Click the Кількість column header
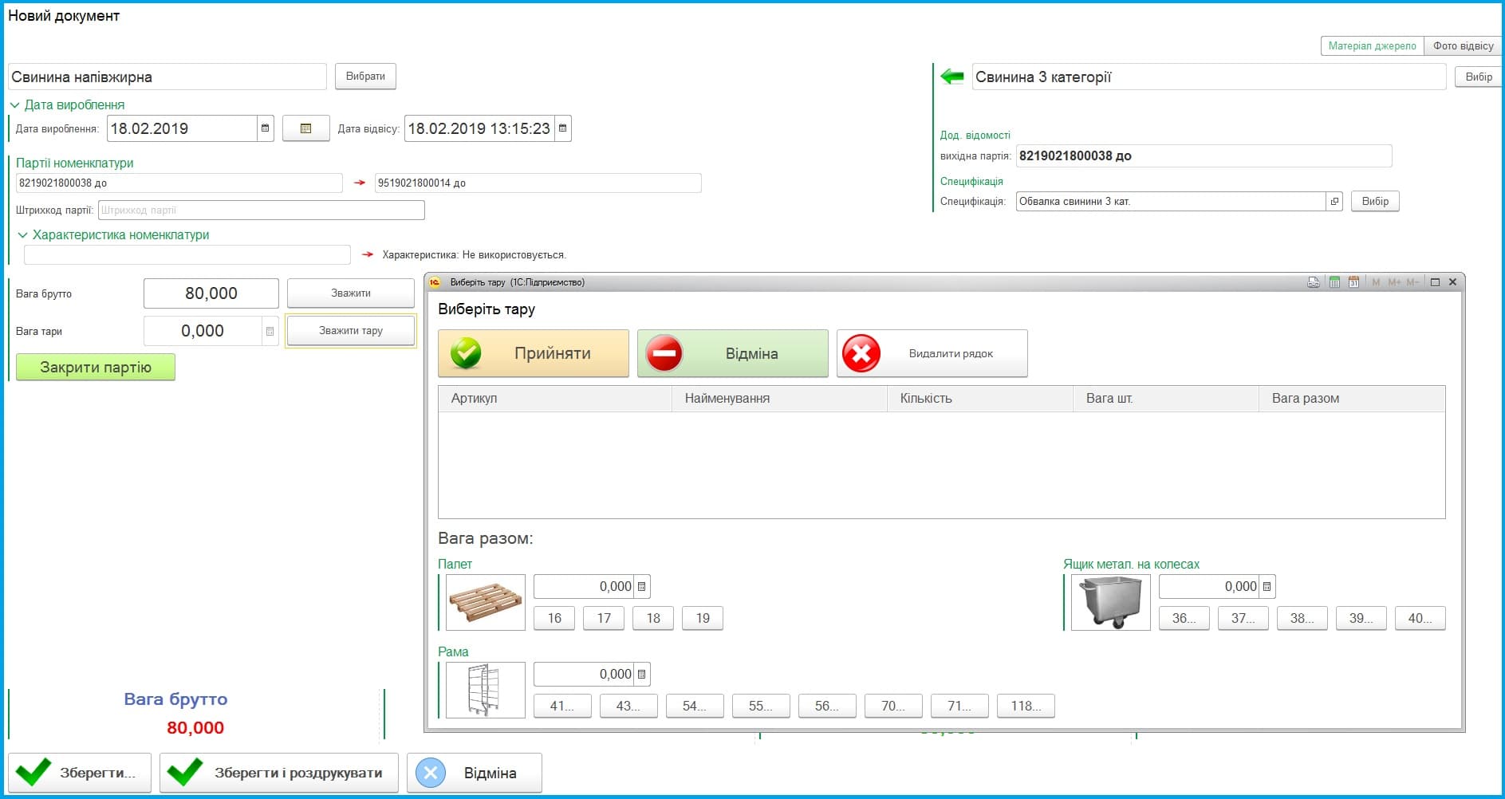The image size is (1505, 799). pos(980,399)
